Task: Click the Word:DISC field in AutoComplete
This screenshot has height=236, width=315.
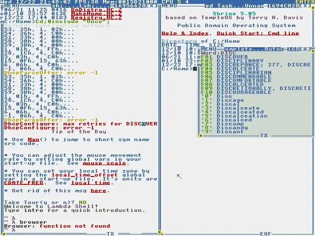Action: pyautogui.click(x=219, y=53)
